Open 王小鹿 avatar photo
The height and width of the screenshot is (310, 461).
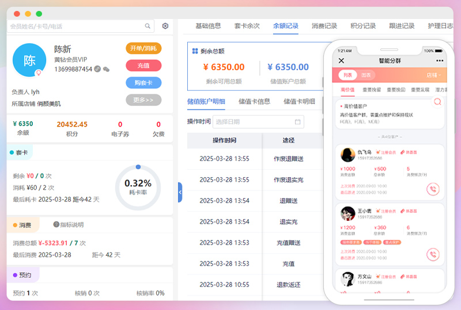point(348,213)
